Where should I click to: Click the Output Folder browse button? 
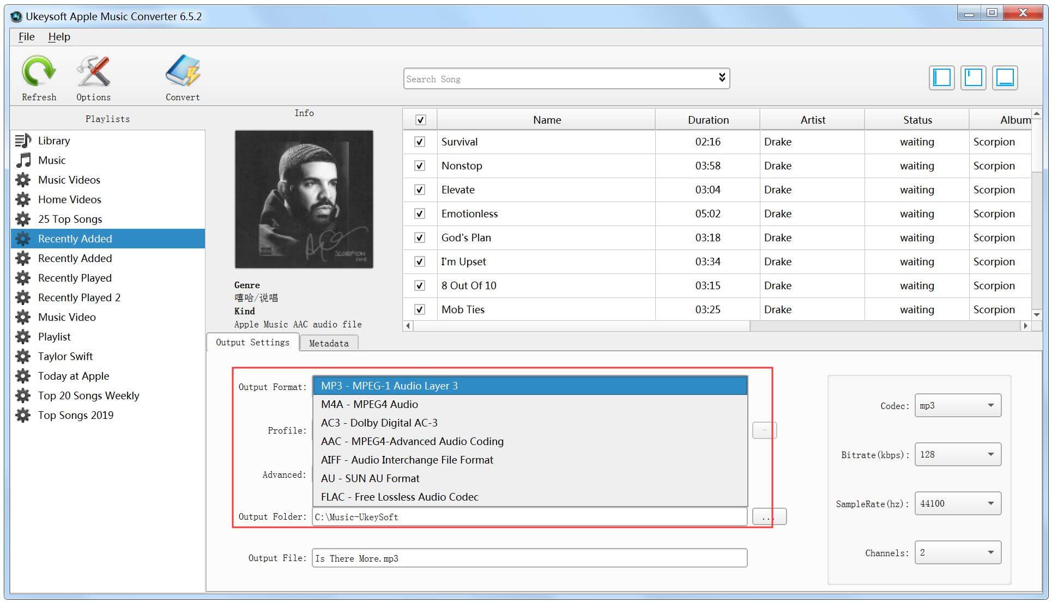point(769,517)
